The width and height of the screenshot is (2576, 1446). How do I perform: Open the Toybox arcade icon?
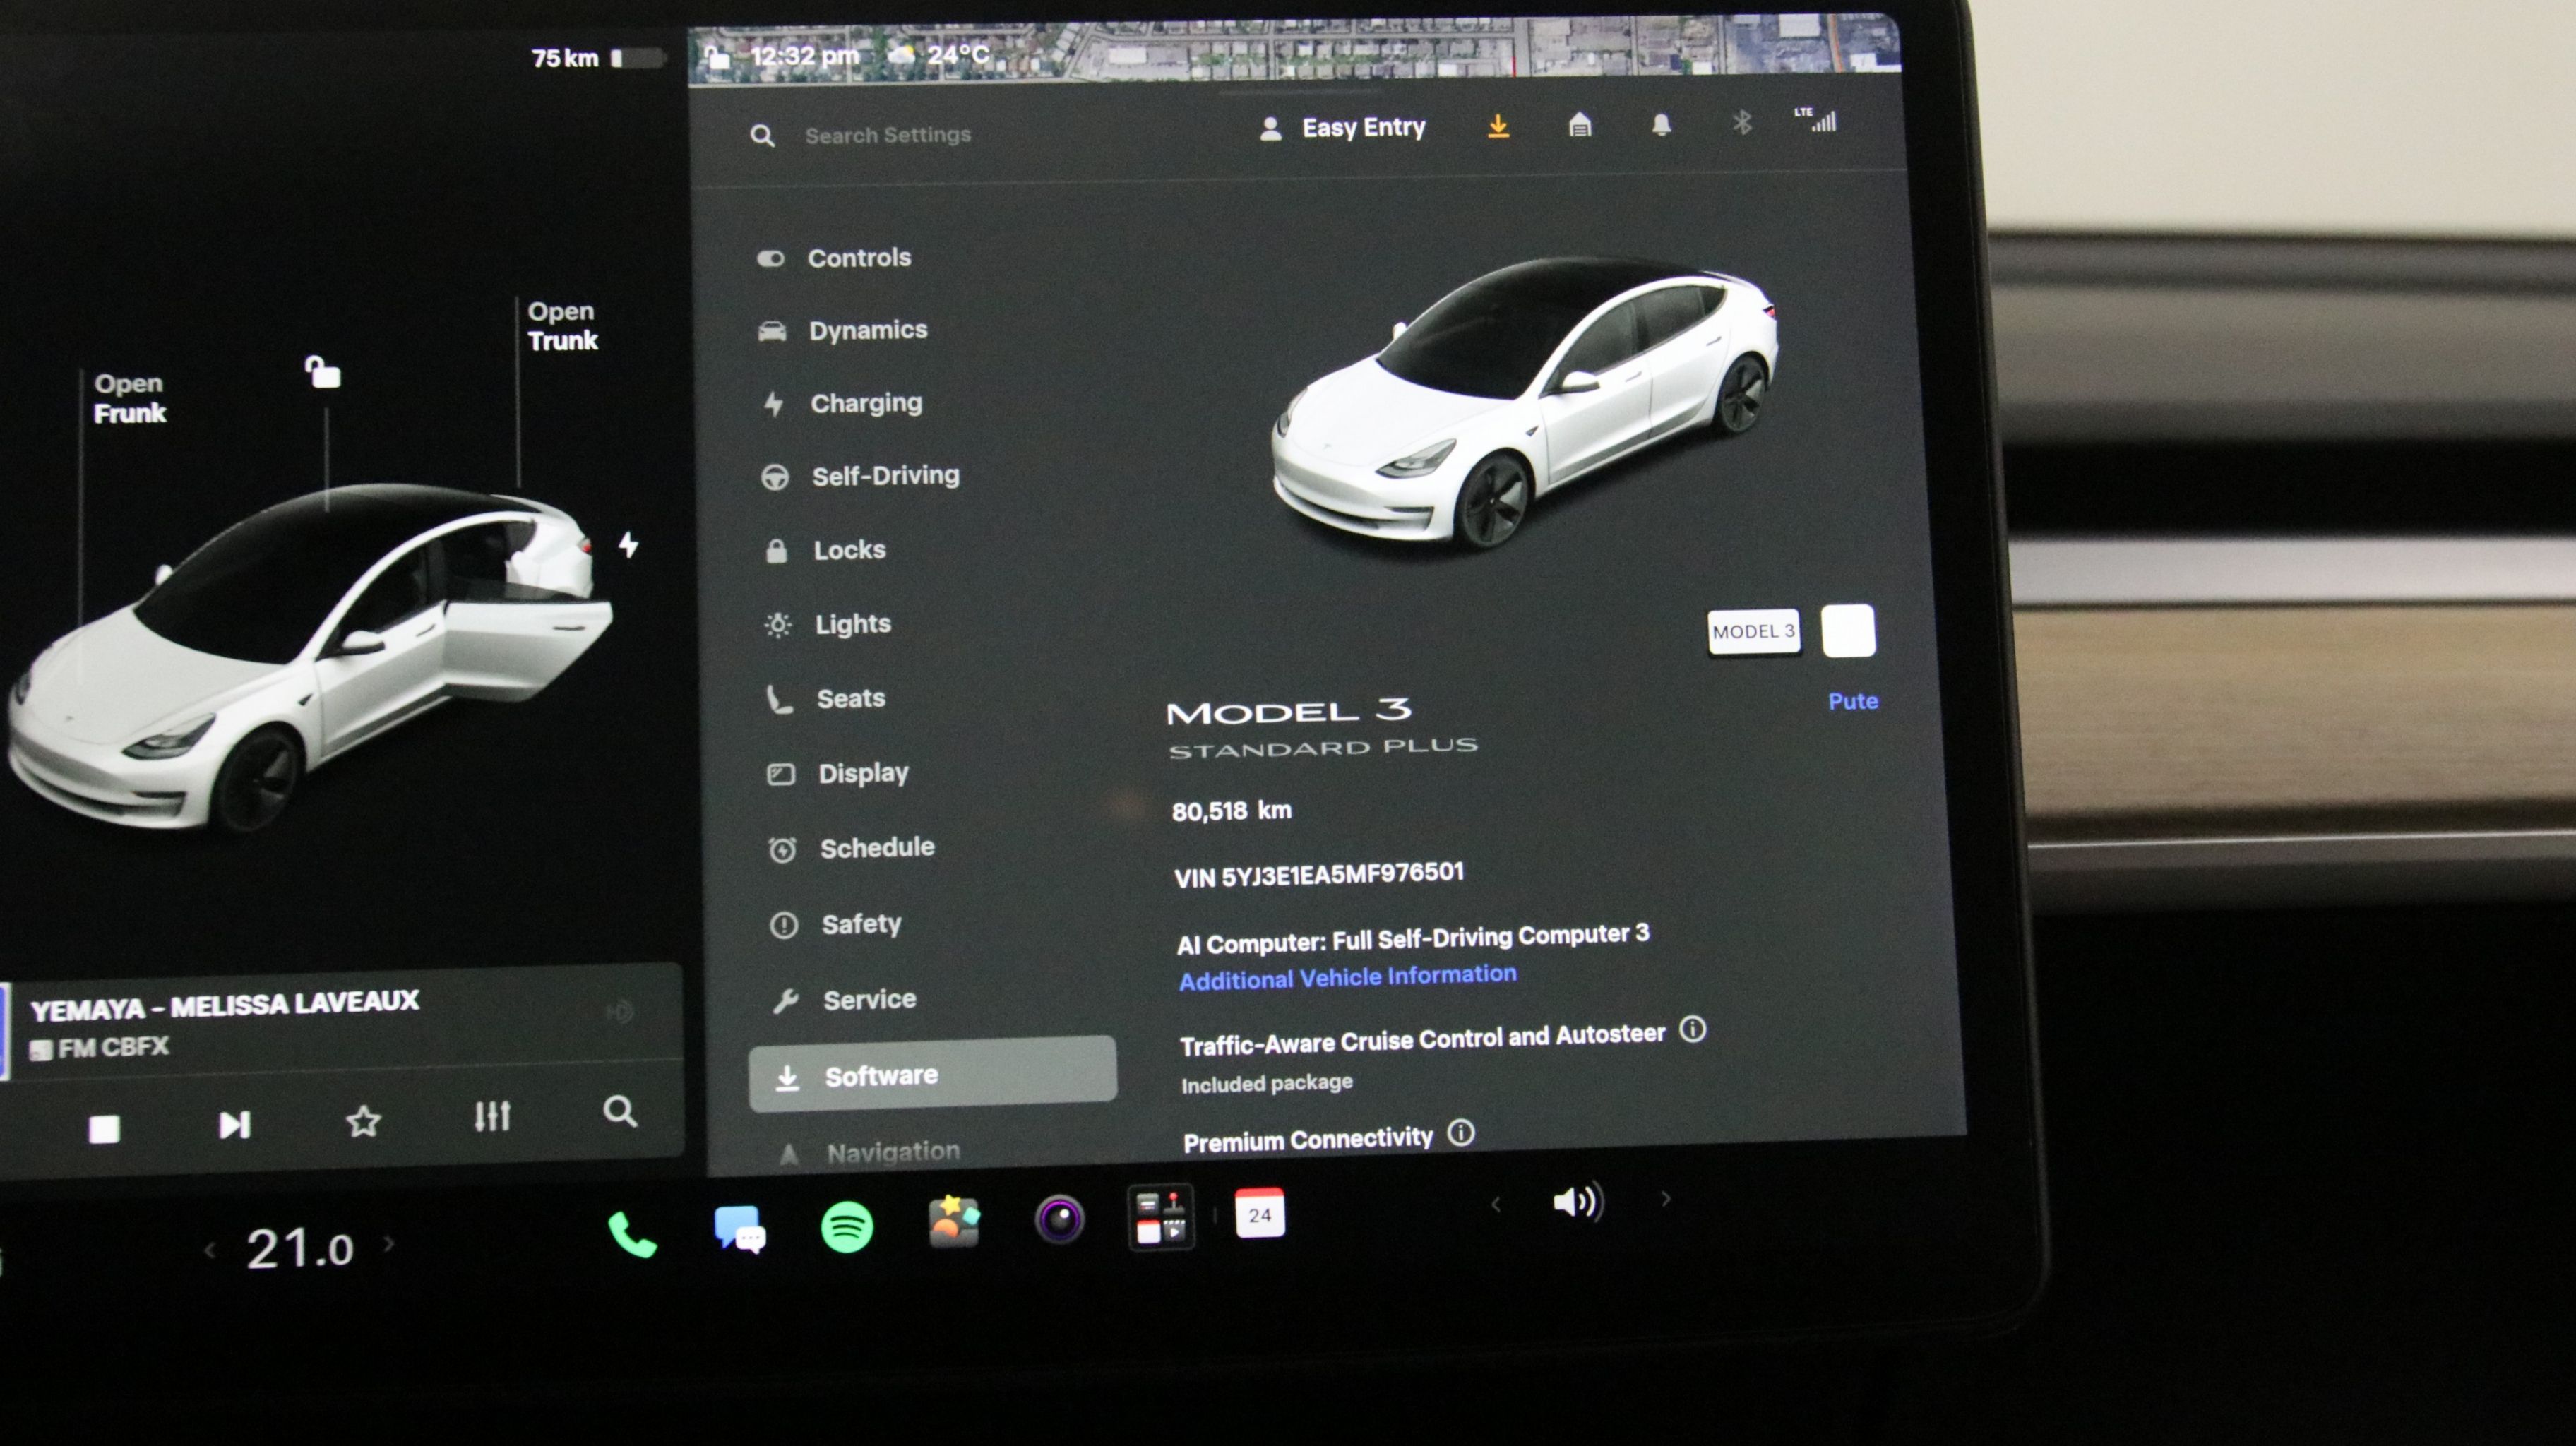coord(954,1221)
